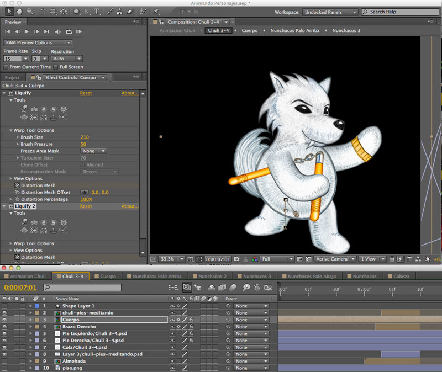Image resolution: width=442 pixels, height=372 pixels.
Task: Enable From Current Time checkbox
Action: tap(6, 67)
